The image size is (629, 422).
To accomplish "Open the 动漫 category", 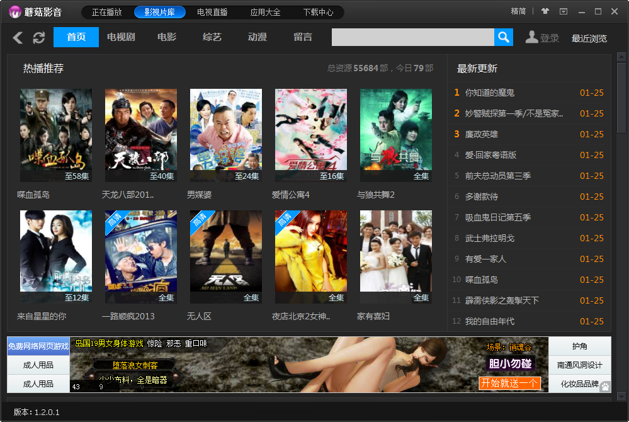I will coord(258,37).
